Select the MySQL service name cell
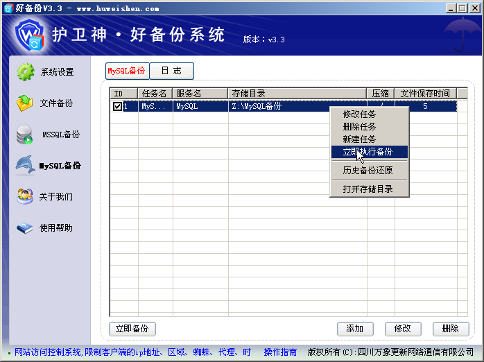484x362 pixels. click(200, 107)
